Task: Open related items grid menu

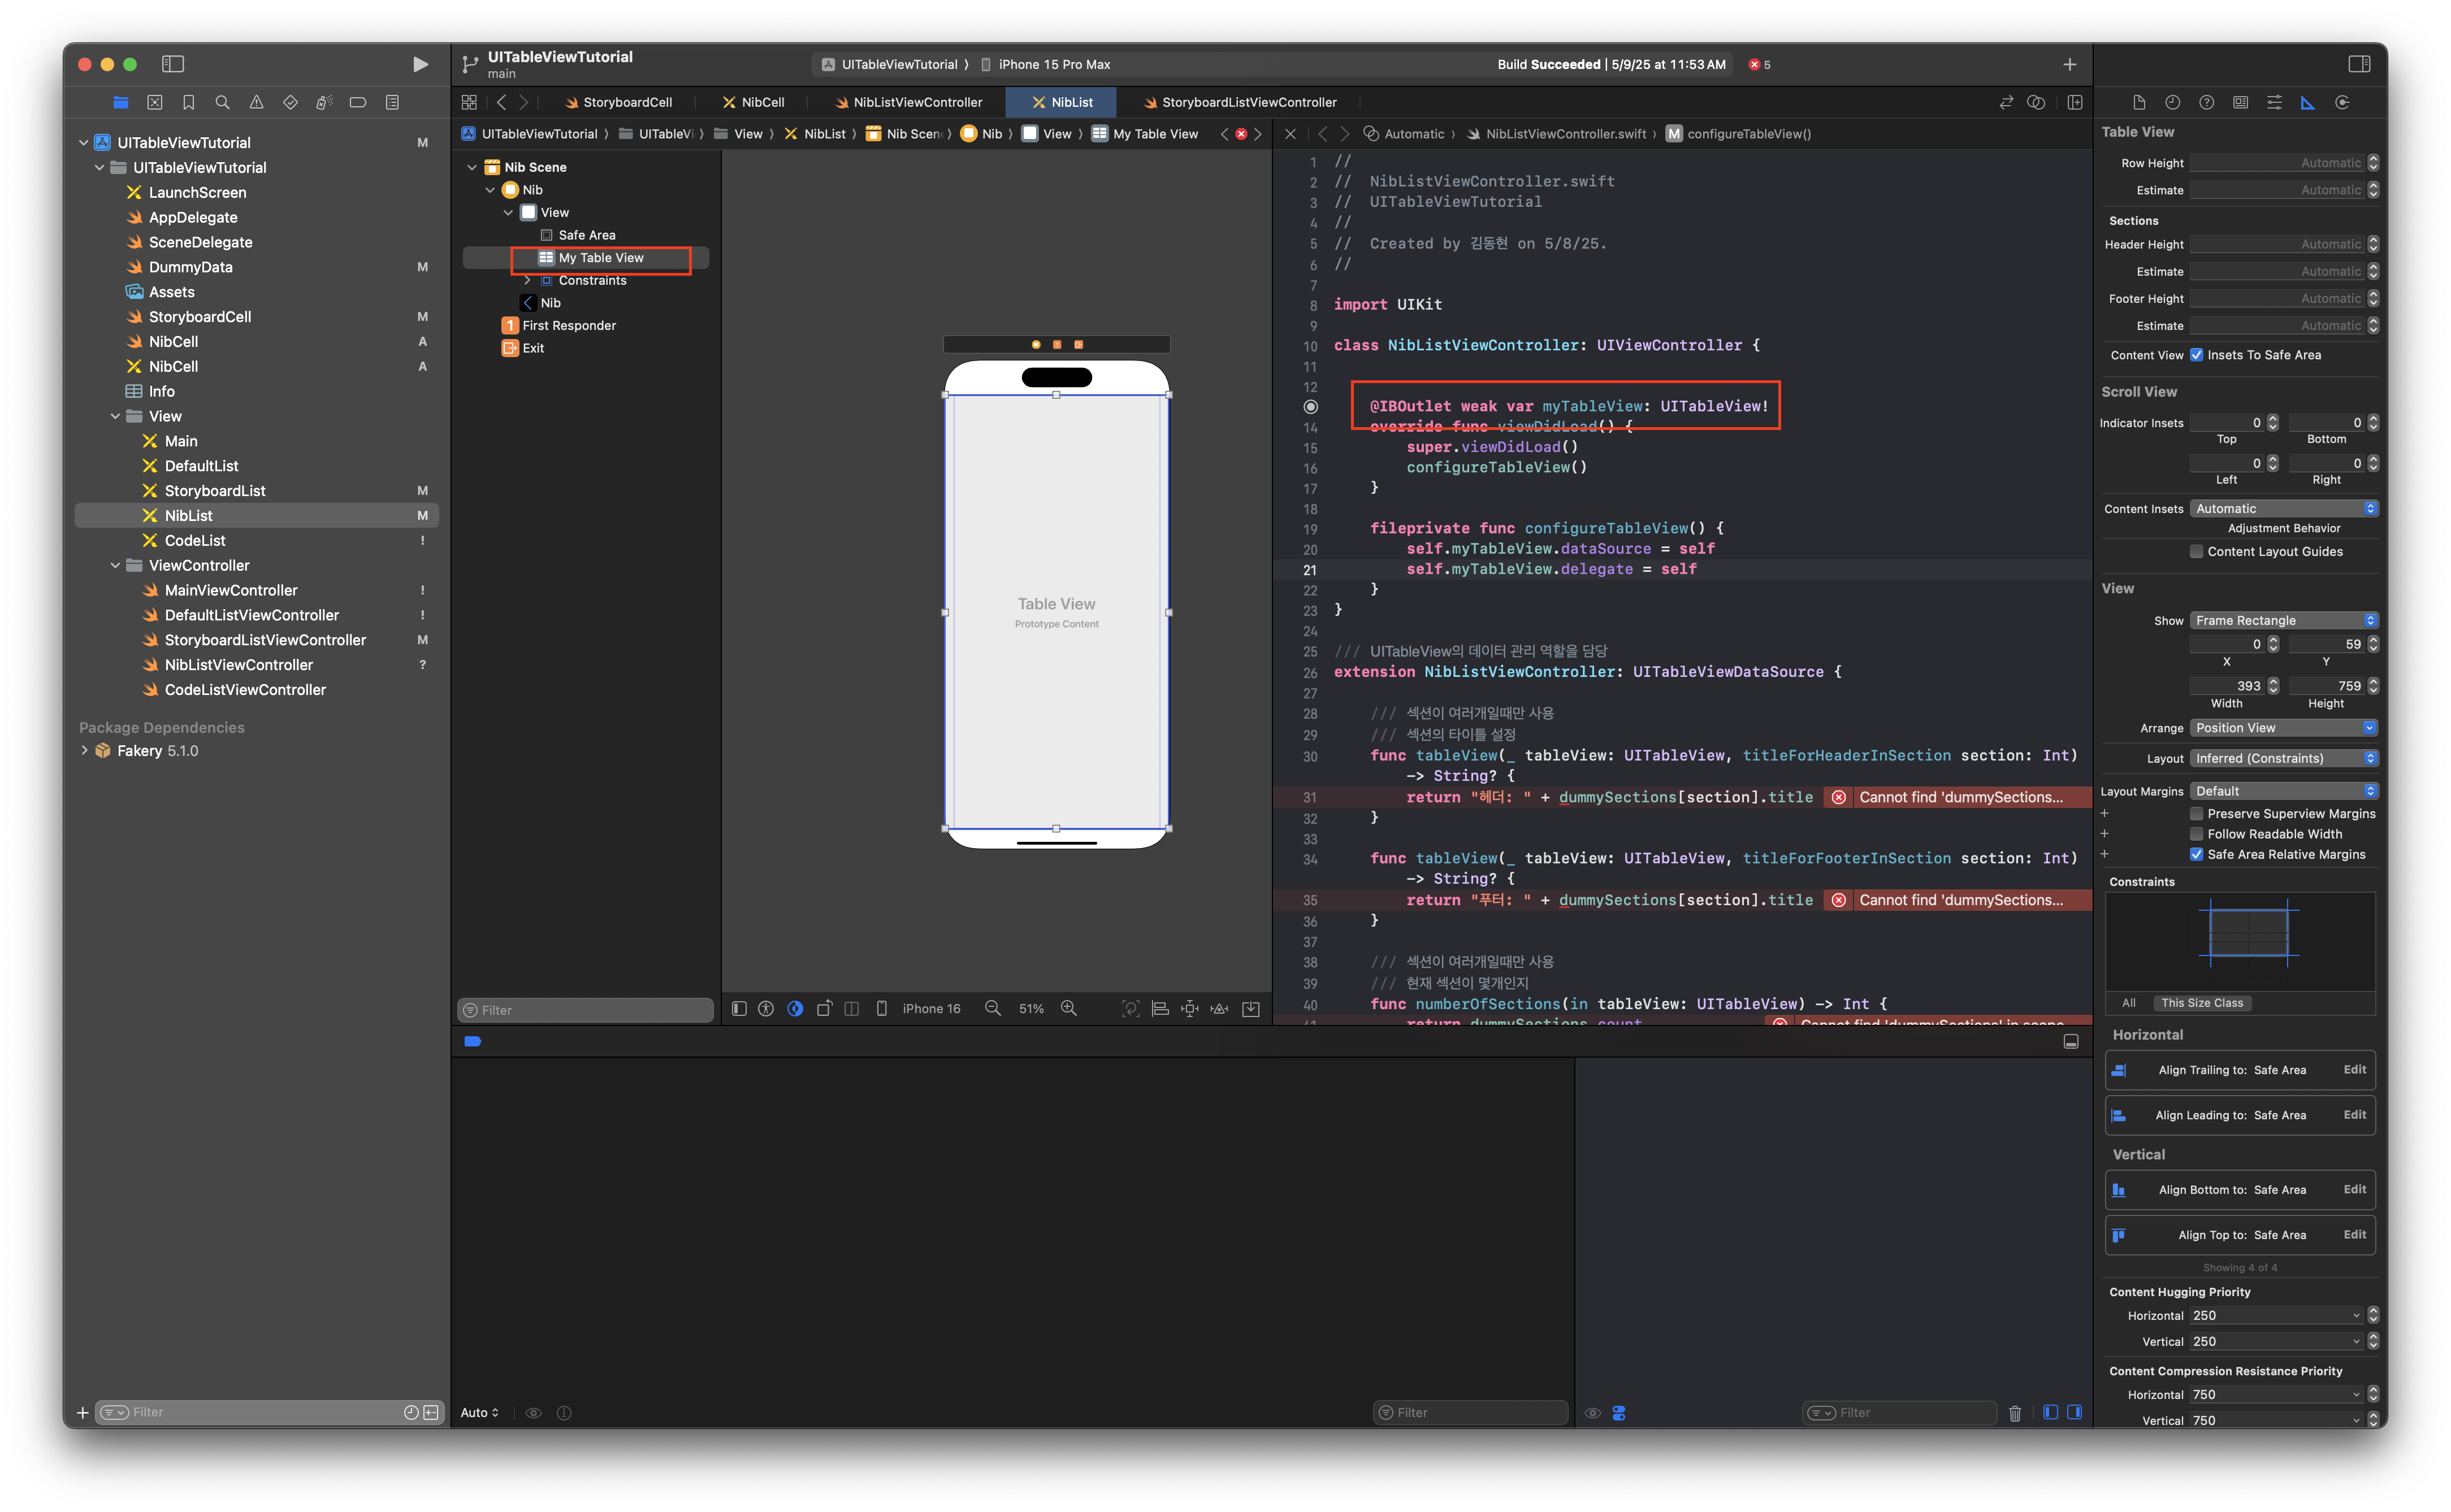Action: tap(469, 102)
